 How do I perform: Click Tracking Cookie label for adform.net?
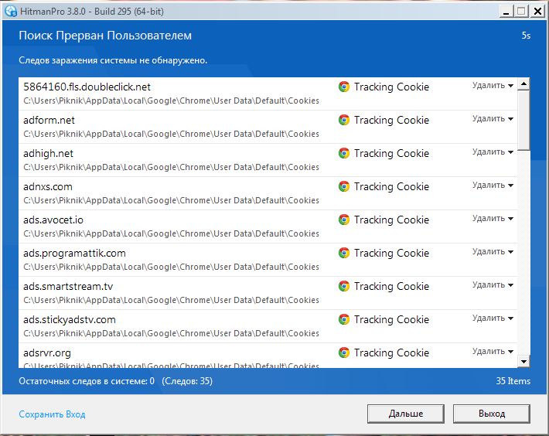point(391,121)
